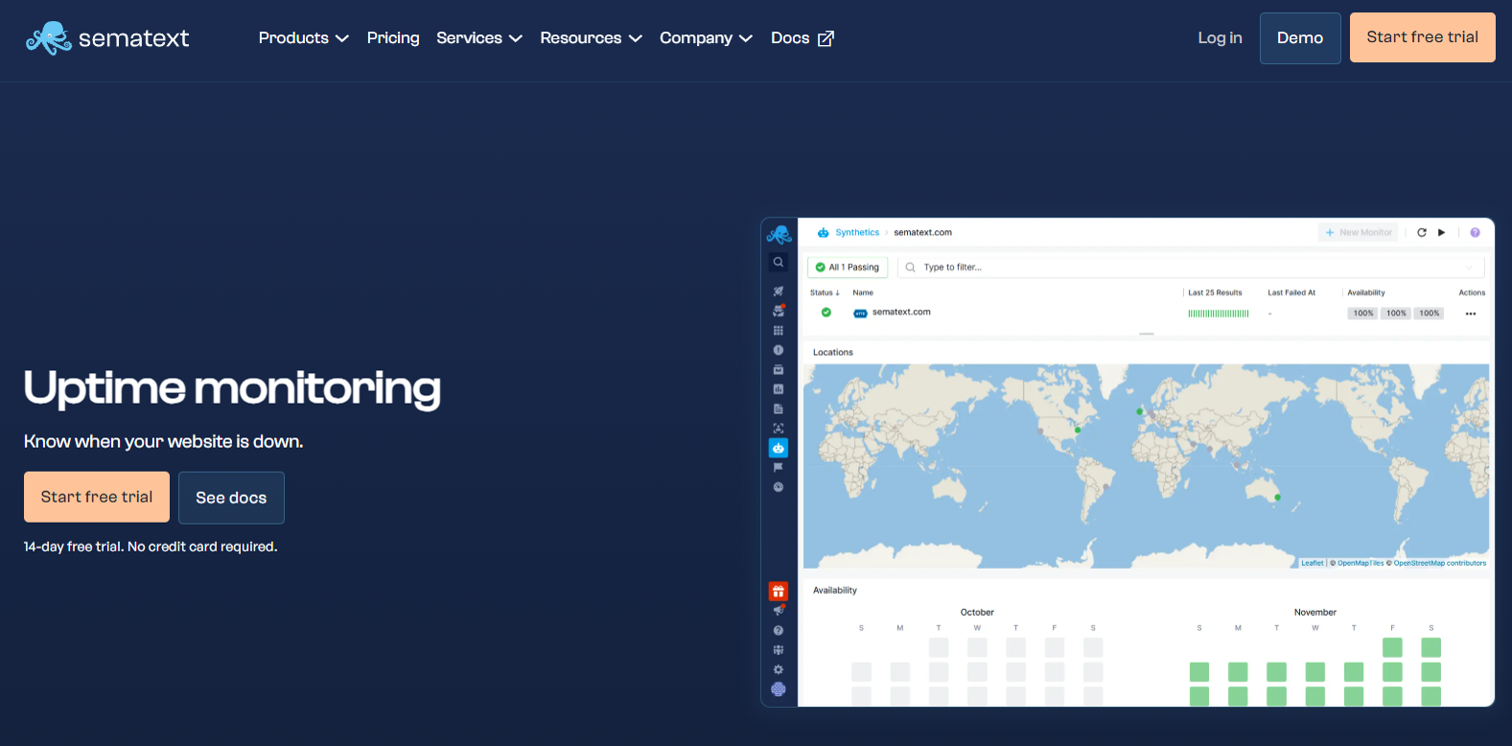Expand the Products dropdown menu
This screenshot has height=746, width=1512.
coord(303,38)
